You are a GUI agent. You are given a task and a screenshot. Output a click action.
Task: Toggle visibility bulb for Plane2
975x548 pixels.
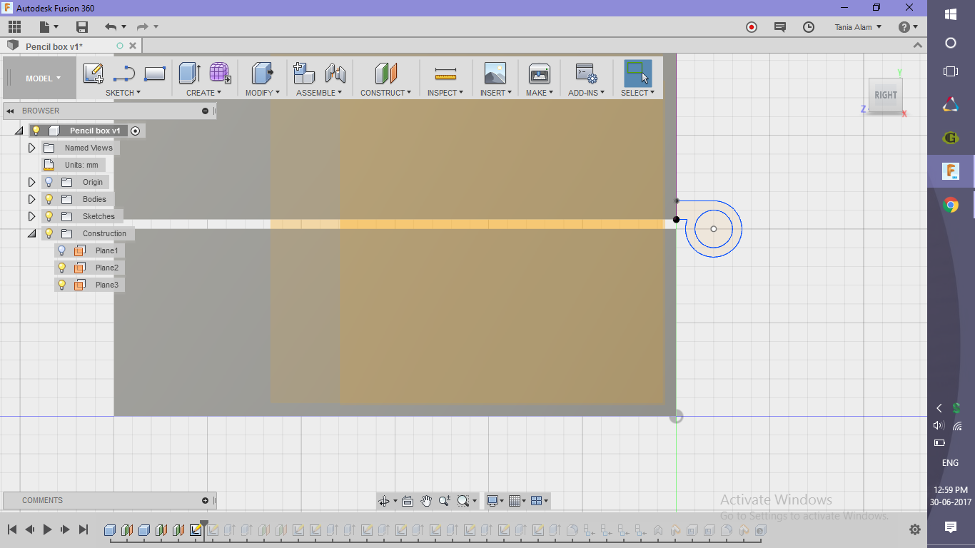coord(62,268)
